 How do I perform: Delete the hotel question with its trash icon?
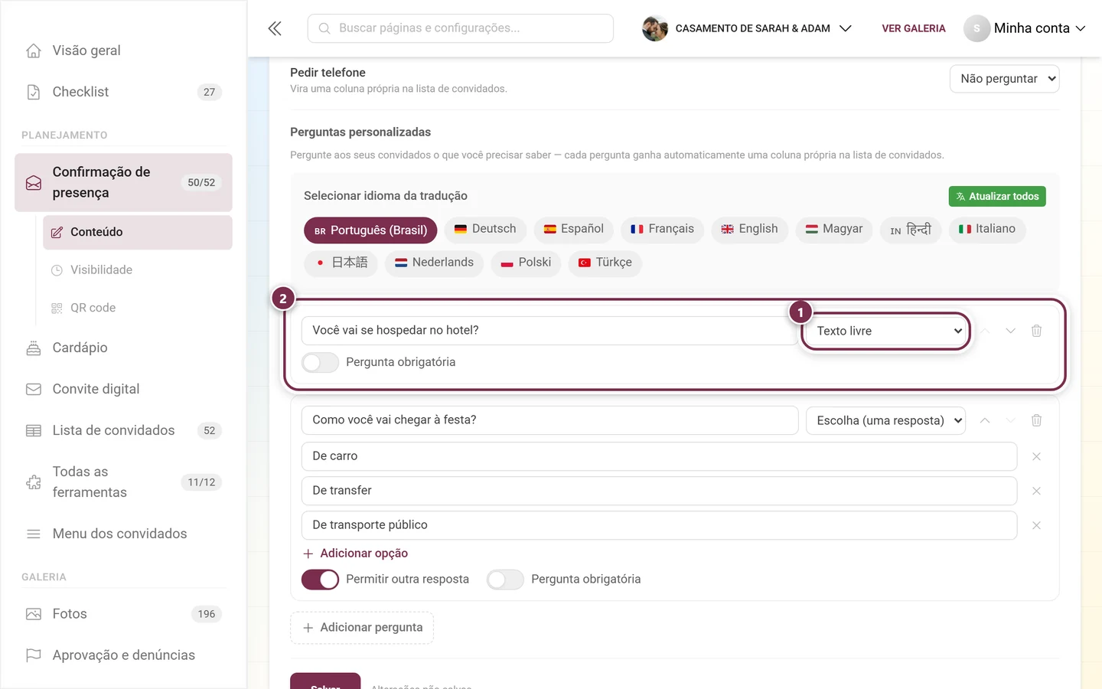(x=1036, y=331)
